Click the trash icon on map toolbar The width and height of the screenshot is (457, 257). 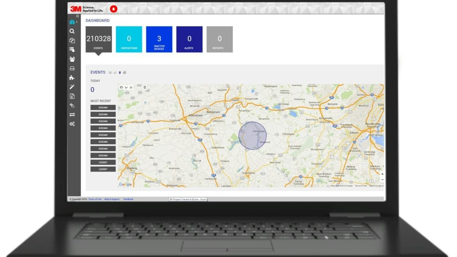click(x=145, y=88)
